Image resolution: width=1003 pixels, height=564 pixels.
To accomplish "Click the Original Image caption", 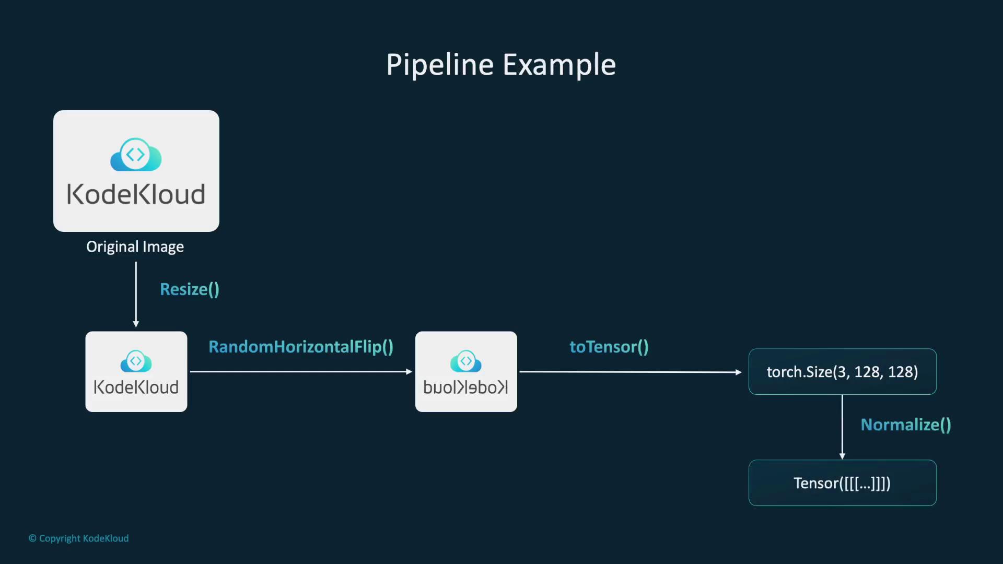I will (135, 246).
